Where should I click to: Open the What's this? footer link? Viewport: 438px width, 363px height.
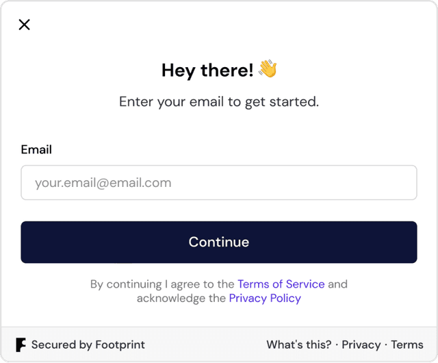(x=299, y=345)
